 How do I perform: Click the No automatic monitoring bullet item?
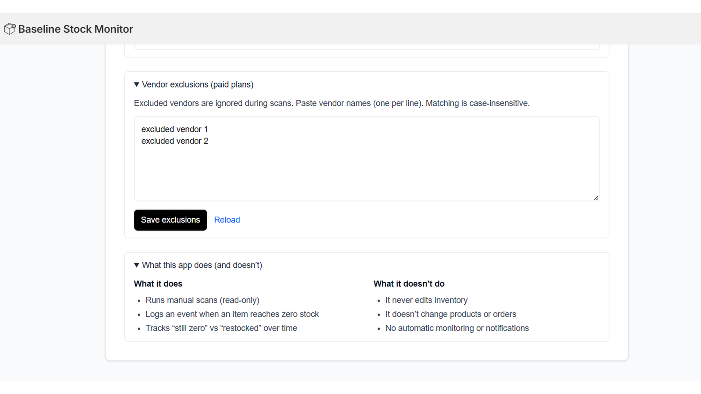pyautogui.click(x=457, y=328)
